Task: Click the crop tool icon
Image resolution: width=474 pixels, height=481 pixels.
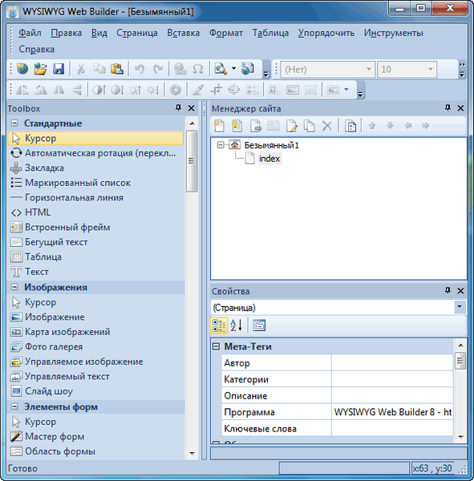Action: click(x=216, y=90)
